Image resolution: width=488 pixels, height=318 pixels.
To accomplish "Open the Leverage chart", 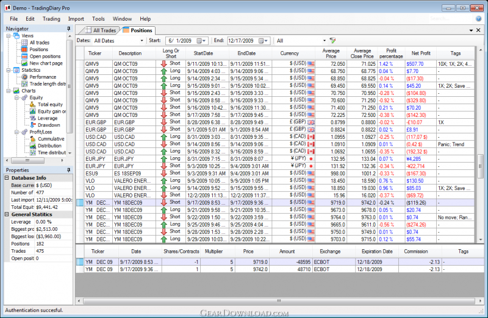I will point(48,118).
